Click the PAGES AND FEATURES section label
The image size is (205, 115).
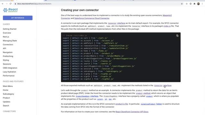13,81
